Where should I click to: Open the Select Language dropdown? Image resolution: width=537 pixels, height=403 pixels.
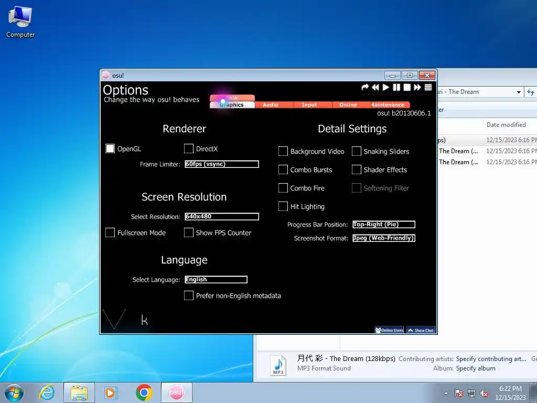tap(216, 280)
